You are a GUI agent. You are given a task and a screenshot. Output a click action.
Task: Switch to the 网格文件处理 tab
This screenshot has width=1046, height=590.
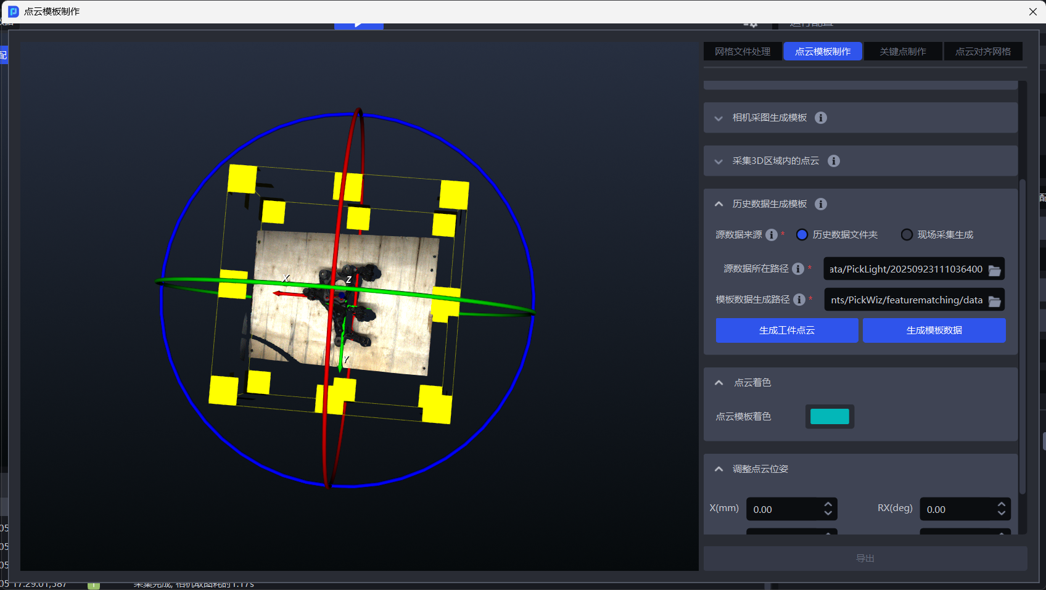[743, 52]
